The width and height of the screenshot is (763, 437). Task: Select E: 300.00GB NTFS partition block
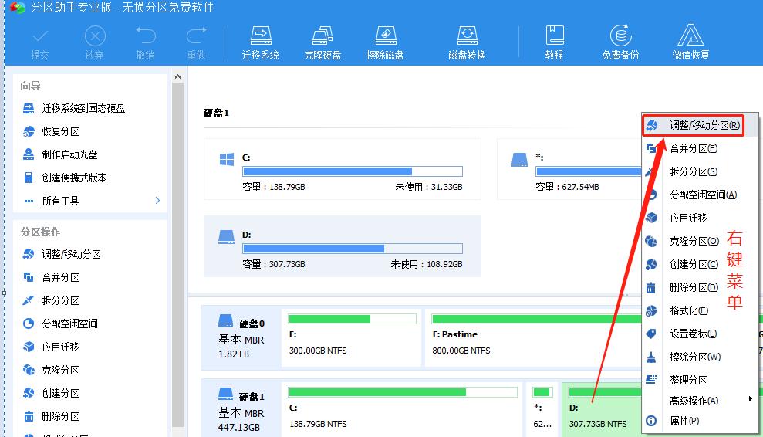coord(351,337)
